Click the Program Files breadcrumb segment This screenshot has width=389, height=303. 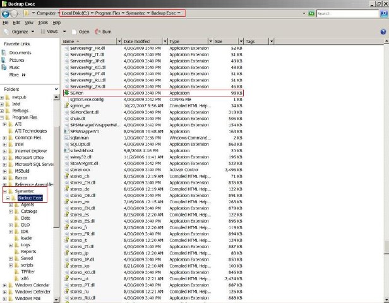(x=107, y=13)
